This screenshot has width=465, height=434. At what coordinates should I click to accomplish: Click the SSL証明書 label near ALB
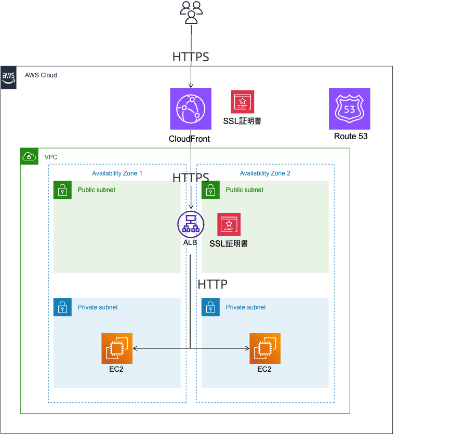point(229,244)
